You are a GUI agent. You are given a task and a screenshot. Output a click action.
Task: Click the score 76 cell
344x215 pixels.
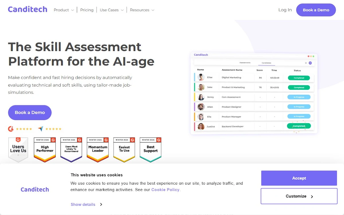[x=260, y=87]
